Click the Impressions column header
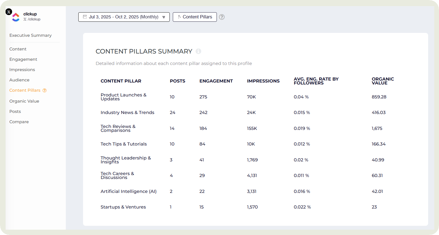The height and width of the screenshot is (235, 439). click(x=263, y=81)
